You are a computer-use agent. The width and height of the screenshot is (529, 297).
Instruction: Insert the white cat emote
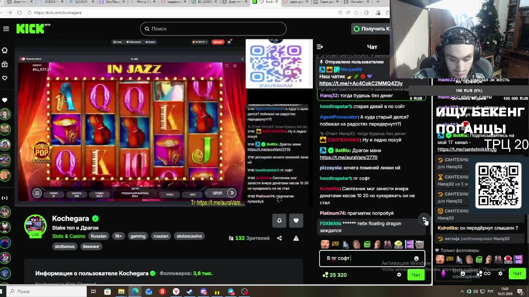pos(419,244)
